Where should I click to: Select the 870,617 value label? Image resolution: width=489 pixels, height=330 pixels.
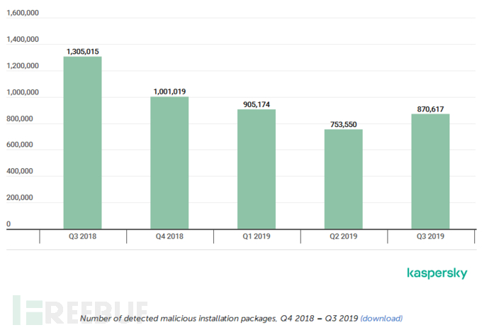430,109
